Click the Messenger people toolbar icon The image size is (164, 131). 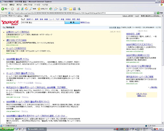(x=79, y=9)
